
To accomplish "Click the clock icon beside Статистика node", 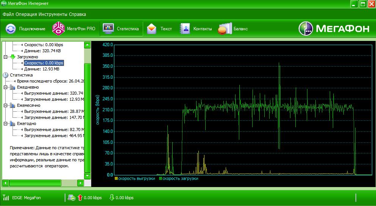I will [x=5, y=75].
